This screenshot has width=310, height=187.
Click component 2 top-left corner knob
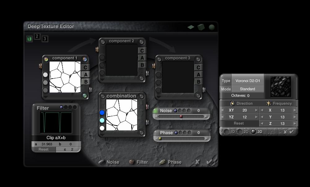pyautogui.click(x=103, y=42)
